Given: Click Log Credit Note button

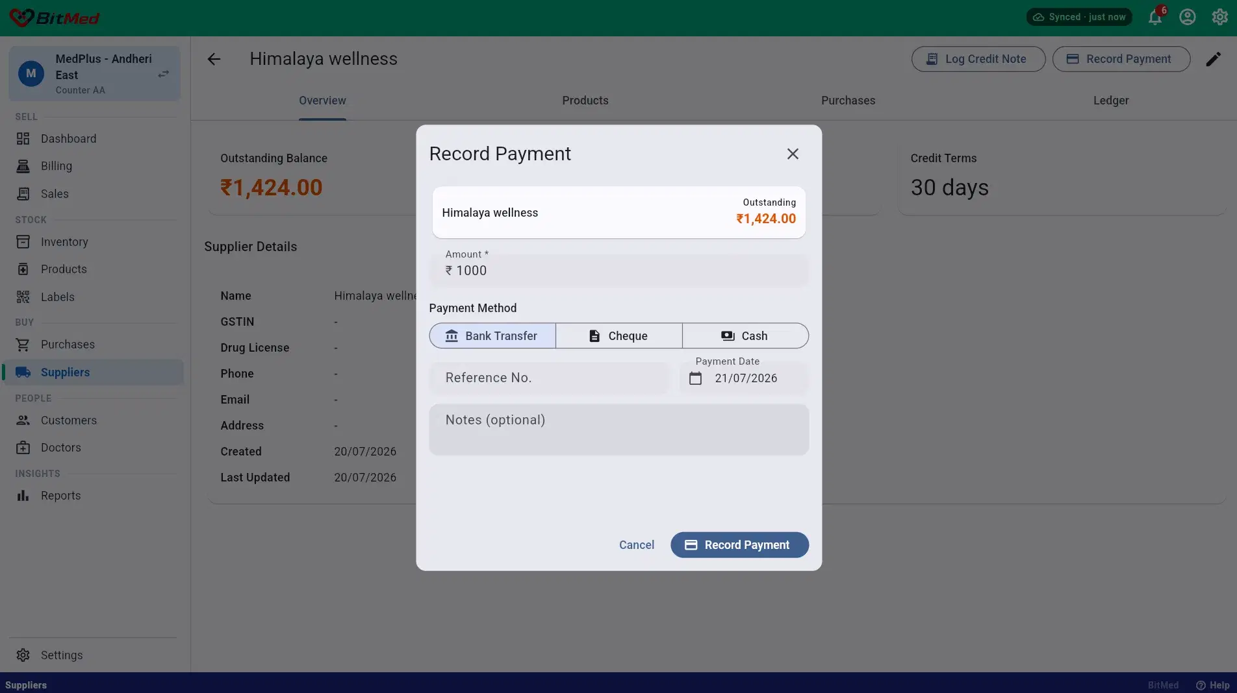Looking at the screenshot, I should pyautogui.click(x=978, y=59).
